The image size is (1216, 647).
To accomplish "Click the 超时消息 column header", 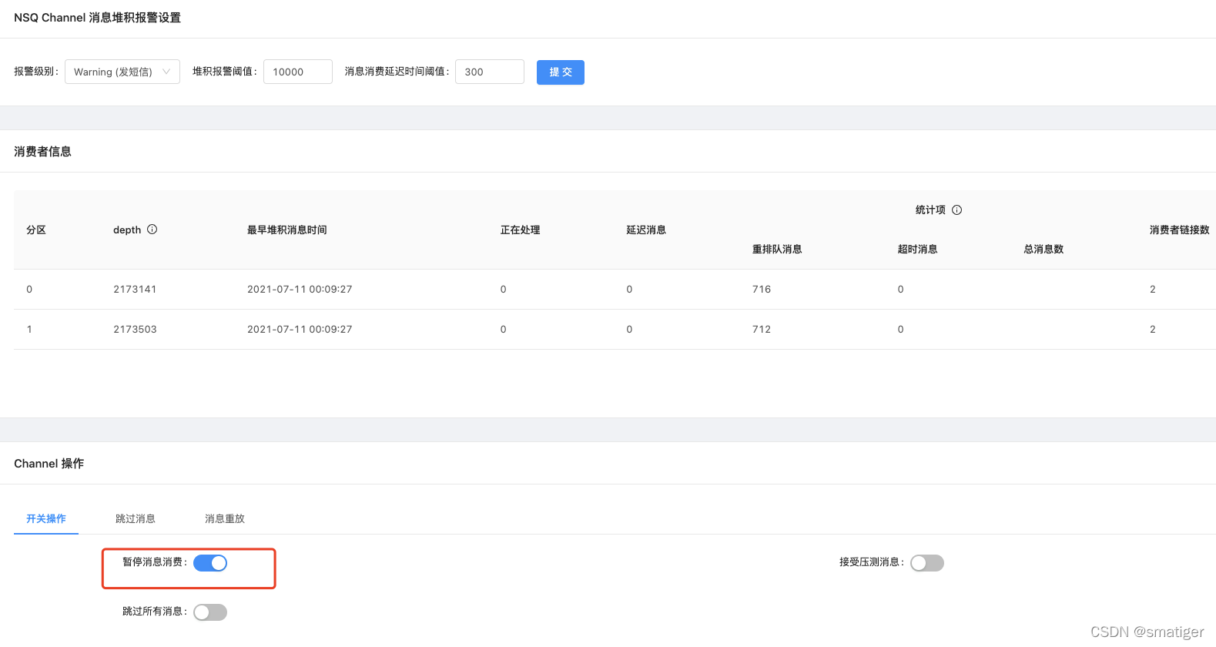I will tap(918, 249).
